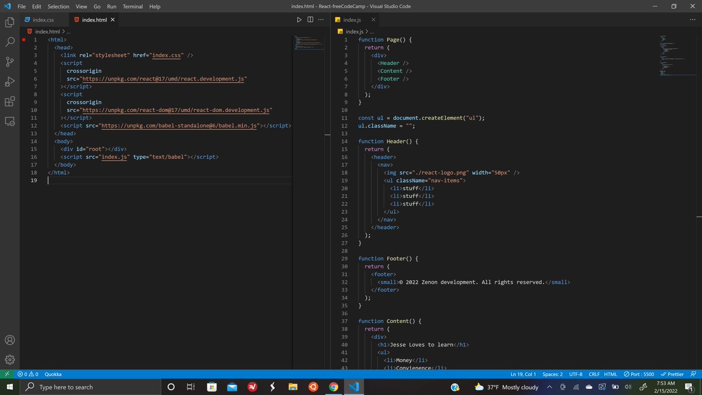This screenshot has width=702, height=395.
Task: Open the Edit menu
Action: pyautogui.click(x=37, y=6)
